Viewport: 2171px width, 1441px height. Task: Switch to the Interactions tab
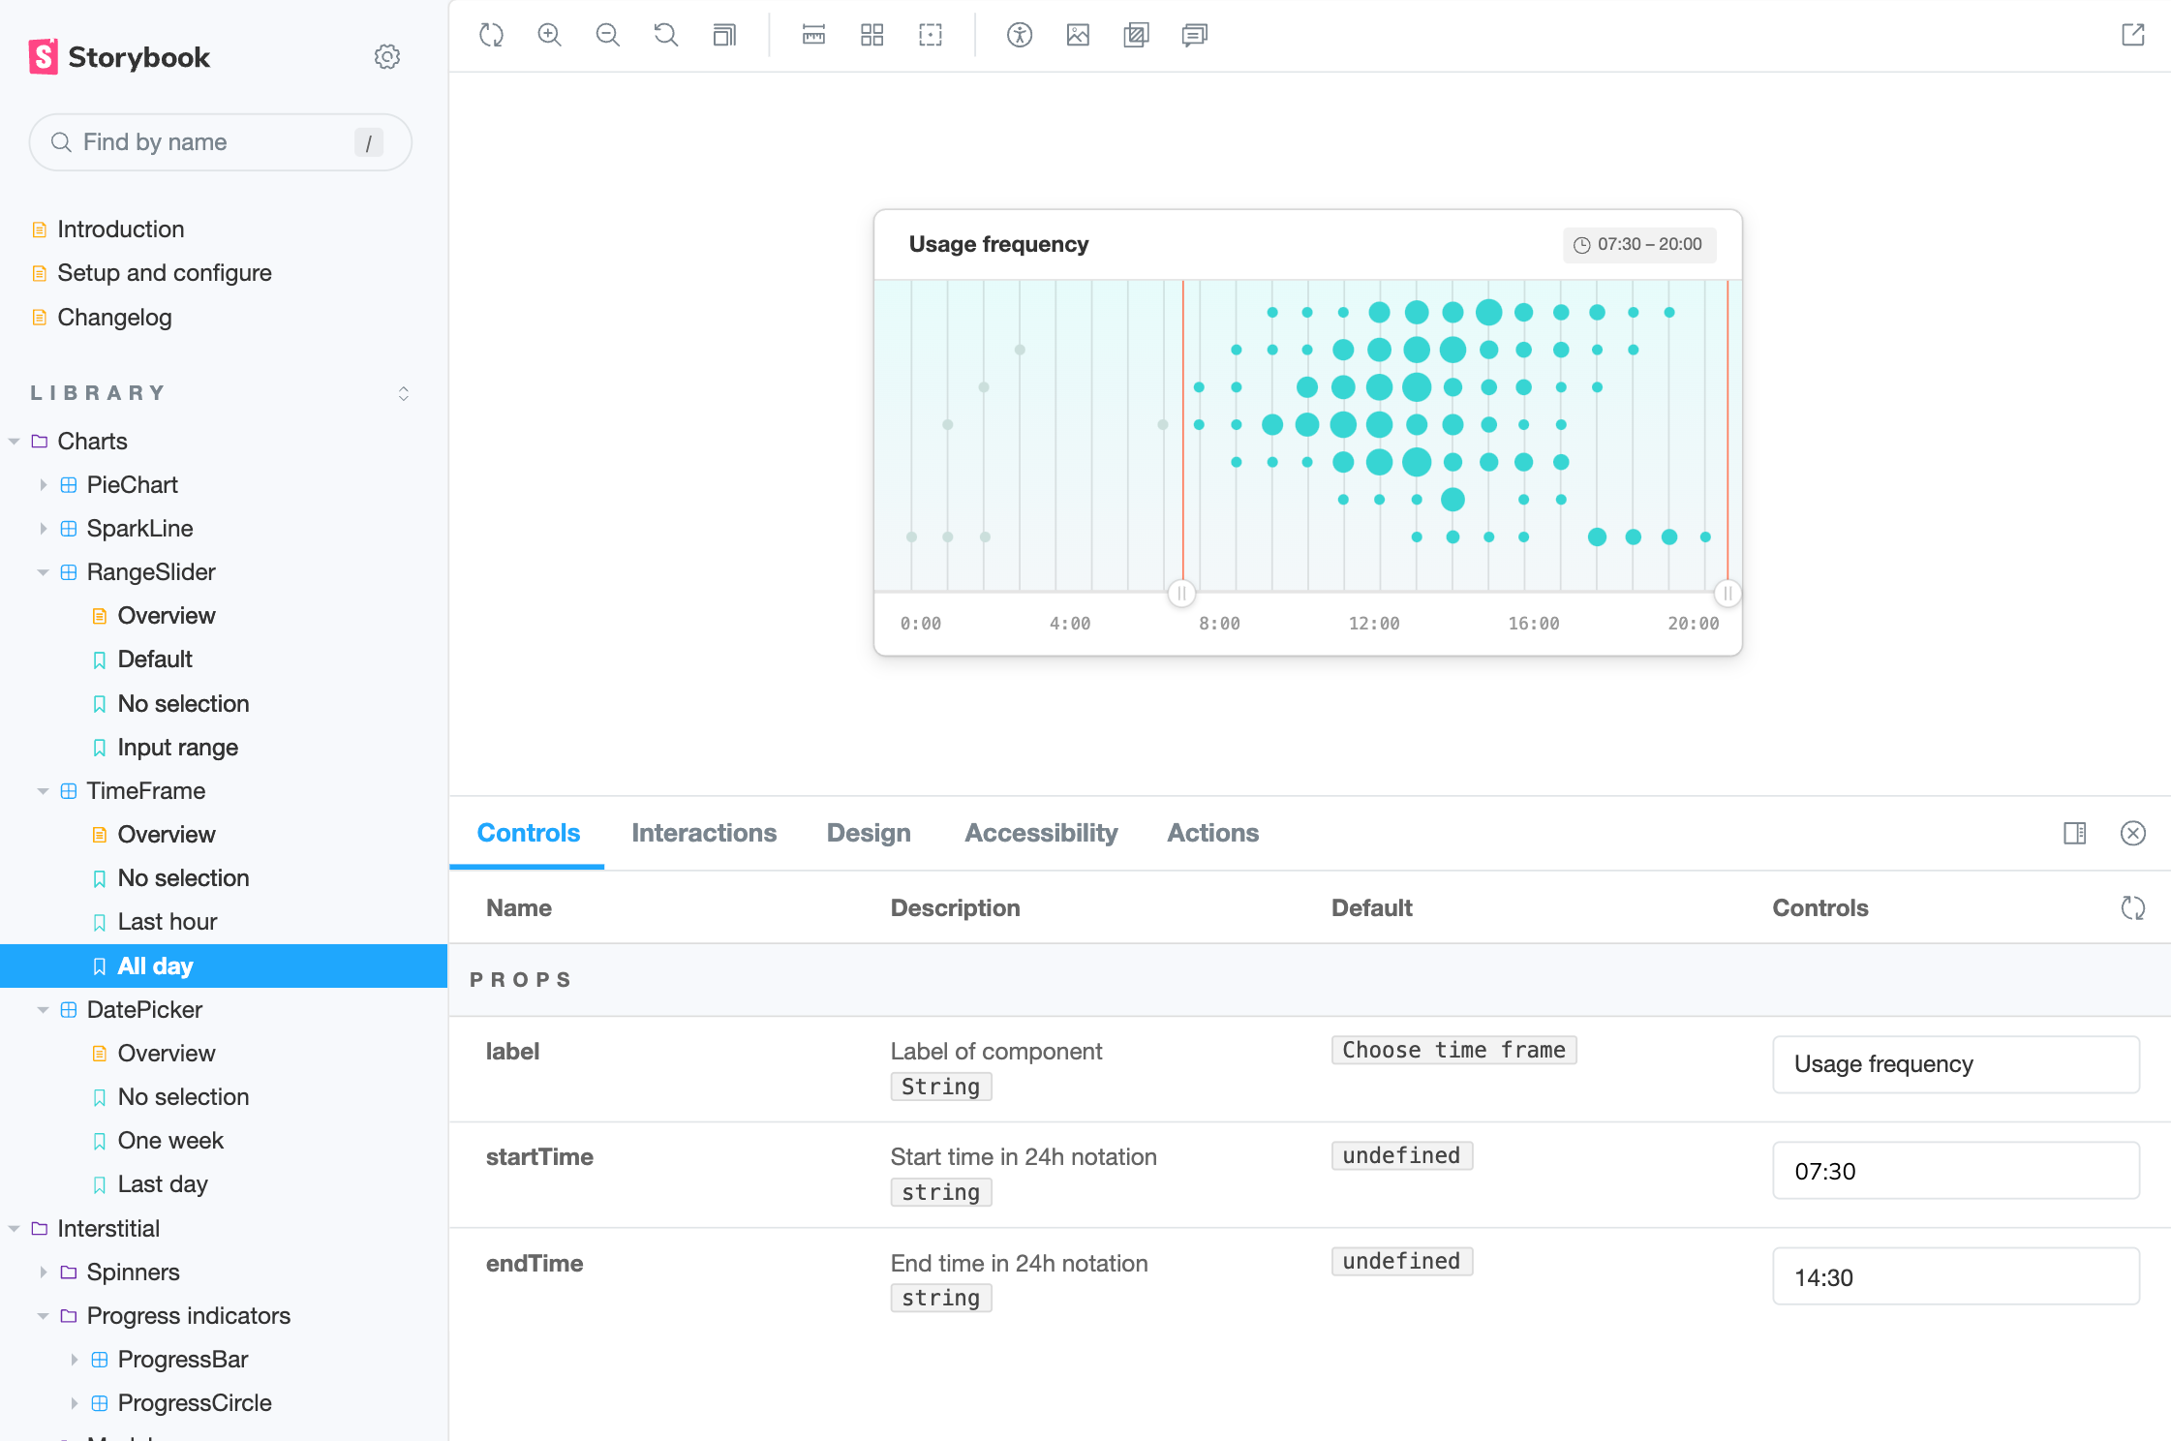(704, 833)
